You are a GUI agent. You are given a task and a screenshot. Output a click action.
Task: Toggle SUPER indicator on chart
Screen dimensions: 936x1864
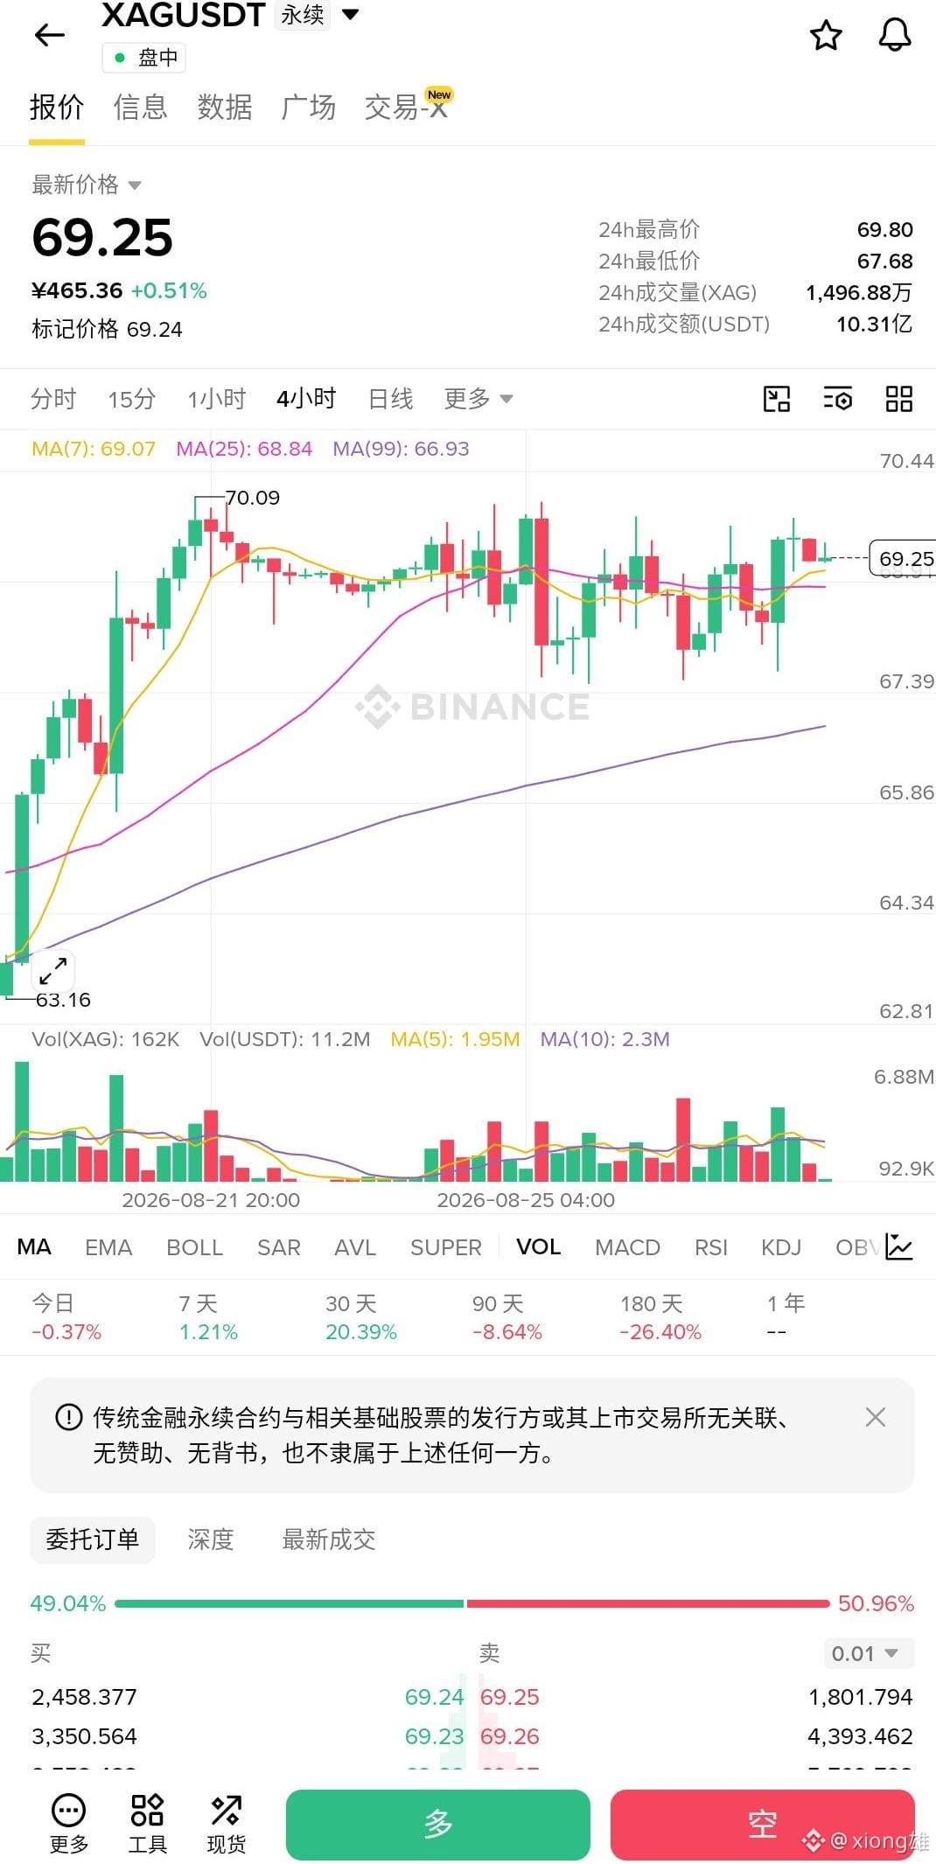[446, 1246]
